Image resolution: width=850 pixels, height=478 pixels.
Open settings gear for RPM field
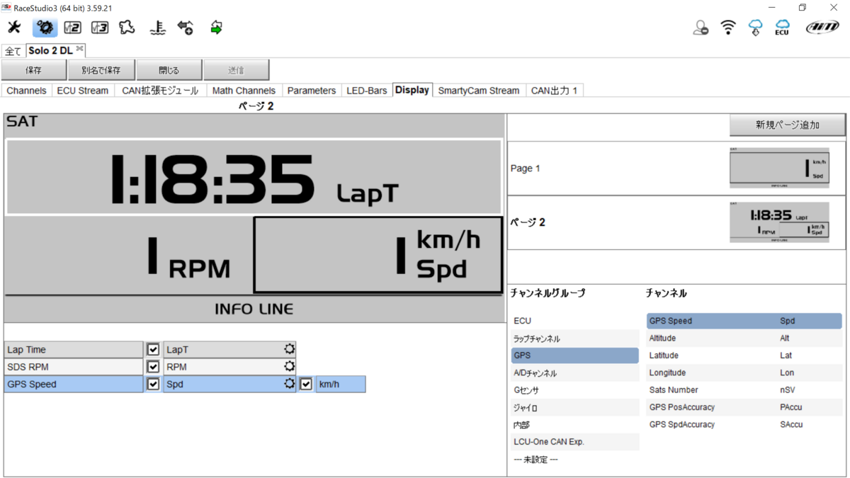pos(289,367)
